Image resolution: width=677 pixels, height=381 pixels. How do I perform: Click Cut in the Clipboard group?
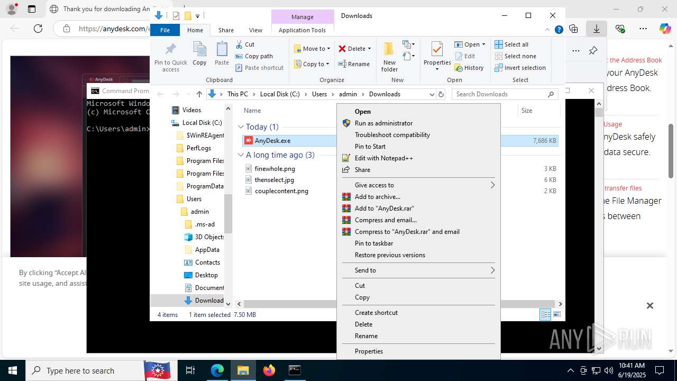[245, 44]
